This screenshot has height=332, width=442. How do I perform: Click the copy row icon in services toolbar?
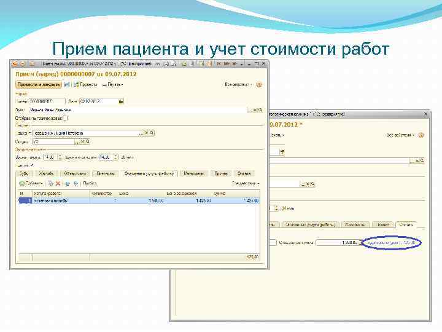click(x=50, y=183)
